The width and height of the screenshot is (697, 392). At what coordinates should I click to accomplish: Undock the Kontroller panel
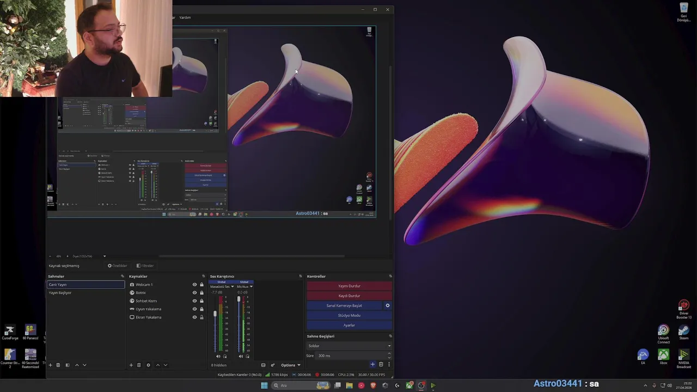coord(390,276)
